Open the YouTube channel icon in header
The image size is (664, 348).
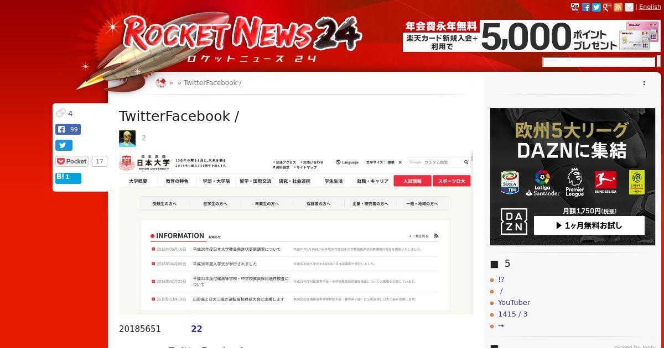575,7
